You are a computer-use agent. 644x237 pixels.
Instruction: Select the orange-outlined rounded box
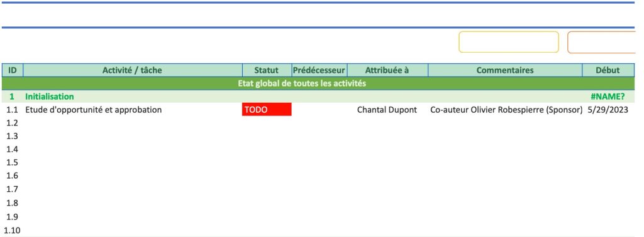pos(602,42)
